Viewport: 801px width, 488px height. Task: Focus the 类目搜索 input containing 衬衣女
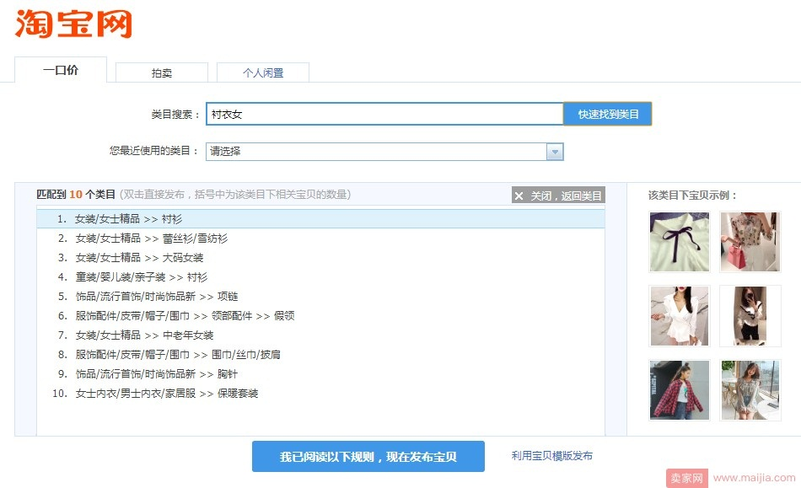(384, 114)
